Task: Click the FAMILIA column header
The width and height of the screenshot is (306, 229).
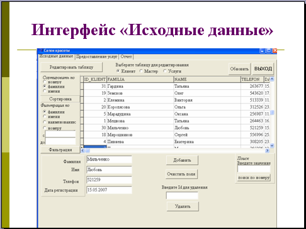Action: click(140, 80)
